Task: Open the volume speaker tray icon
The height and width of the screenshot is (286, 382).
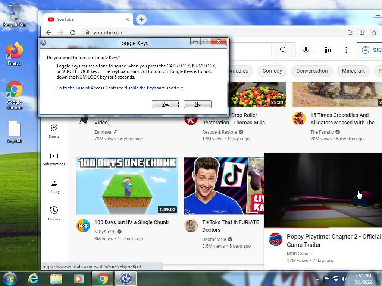Action: coord(344,279)
